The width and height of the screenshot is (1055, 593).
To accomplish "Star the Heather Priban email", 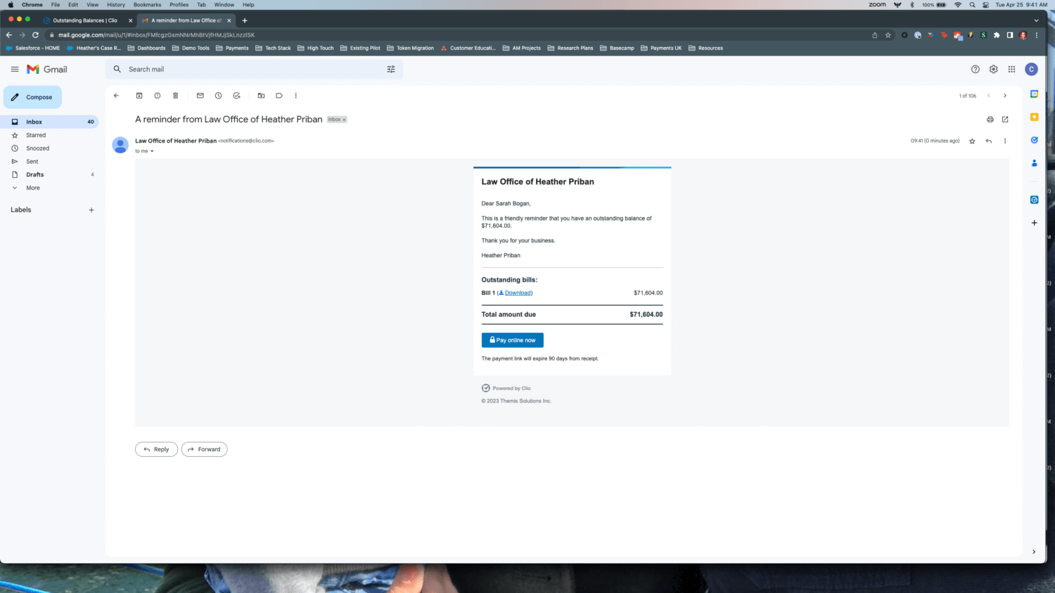I will click(x=972, y=141).
